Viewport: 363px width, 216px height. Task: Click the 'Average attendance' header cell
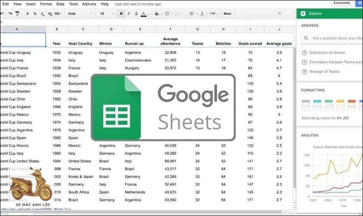(171, 41)
